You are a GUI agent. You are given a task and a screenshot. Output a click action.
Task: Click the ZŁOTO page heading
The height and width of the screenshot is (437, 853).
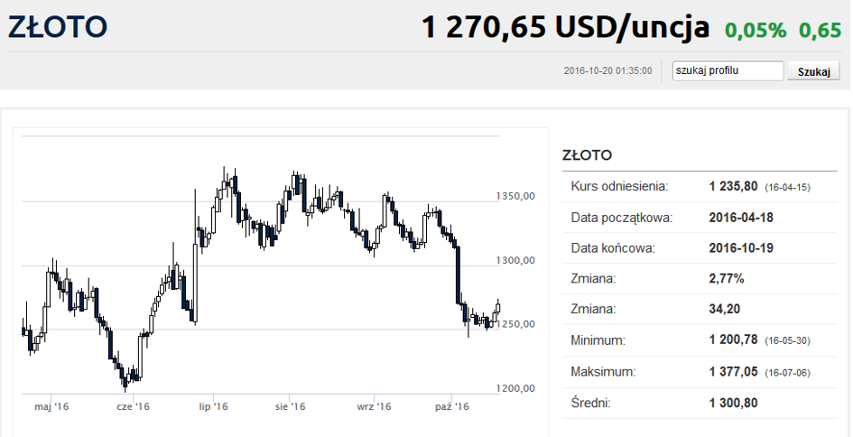pyautogui.click(x=57, y=27)
